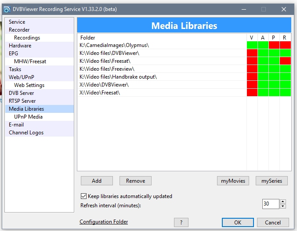This screenshot has height=231, width=297.
Task: Toggle the R flag for K:\CamediaImages\Olypmus\
Action: pyautogui.click(x=285, y=45)
